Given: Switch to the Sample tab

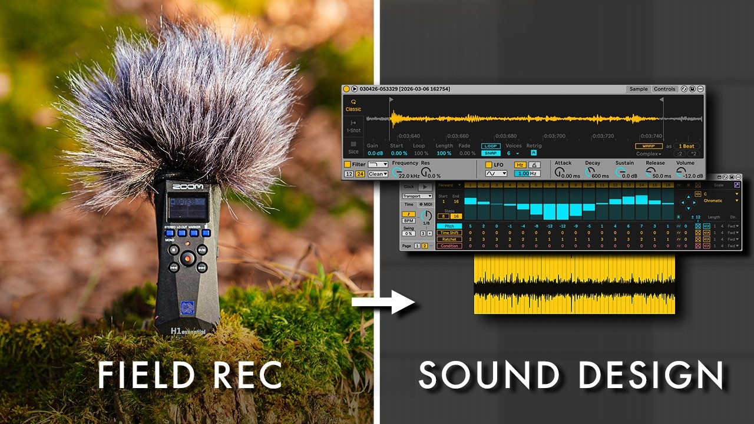Looking at the screenshot, I should click(639, 89).
